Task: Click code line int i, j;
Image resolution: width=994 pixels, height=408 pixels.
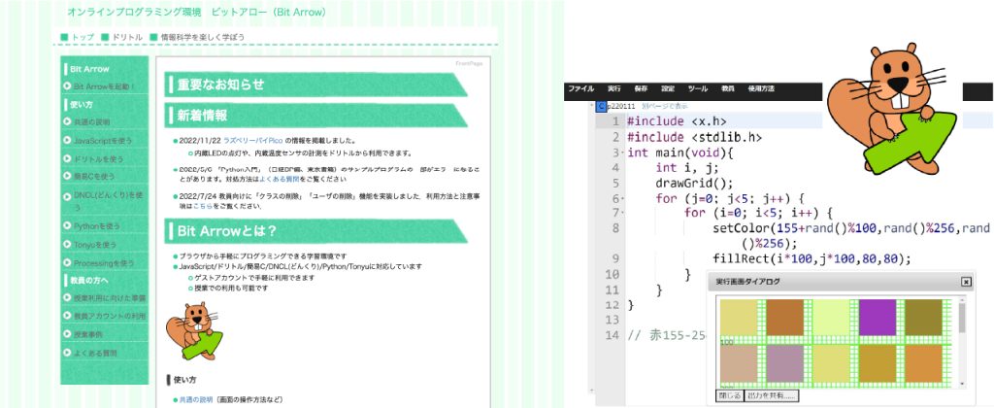Action: click(686, 168)
